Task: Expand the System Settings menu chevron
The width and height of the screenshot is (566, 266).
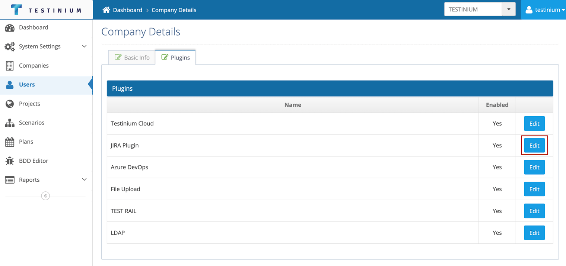Action: coord(84,46)
